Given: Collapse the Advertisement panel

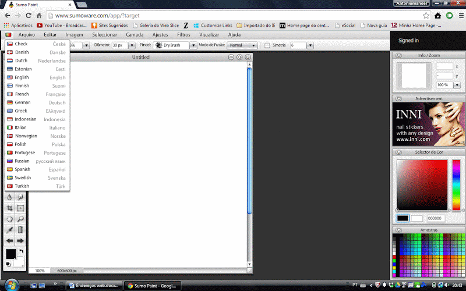Looking at the screenshot, I should 399,98.
